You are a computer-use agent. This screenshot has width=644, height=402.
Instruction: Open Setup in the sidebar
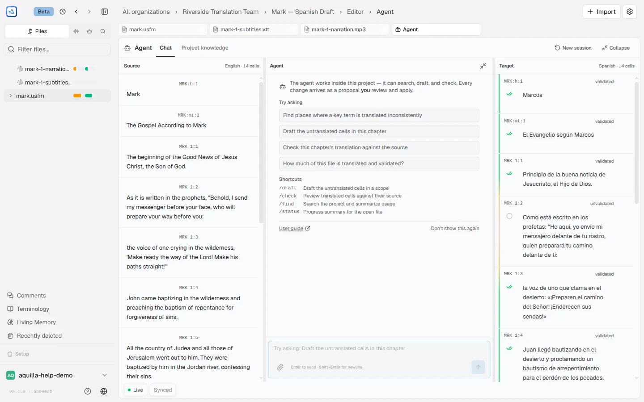click(18, 354)
